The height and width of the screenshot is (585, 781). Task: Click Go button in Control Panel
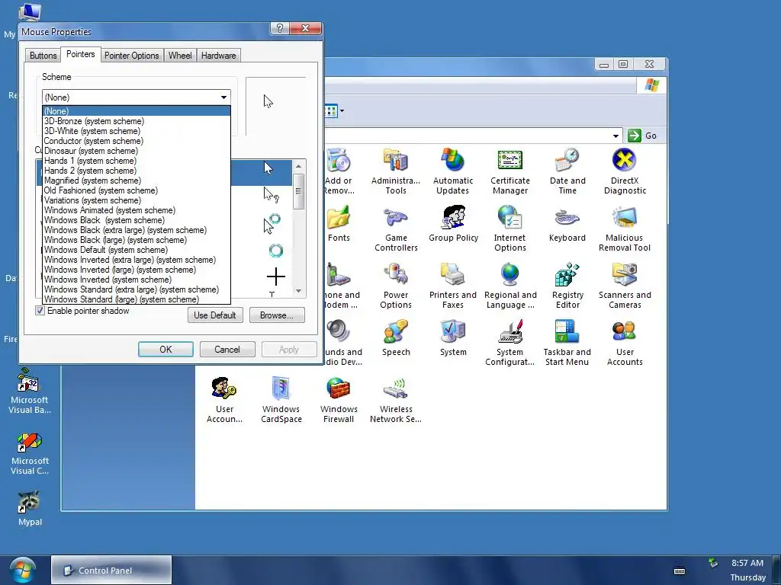click(x=643, y=136)
